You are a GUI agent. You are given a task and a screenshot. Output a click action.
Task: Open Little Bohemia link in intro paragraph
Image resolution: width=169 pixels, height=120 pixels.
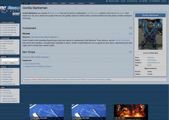(92, 13)
